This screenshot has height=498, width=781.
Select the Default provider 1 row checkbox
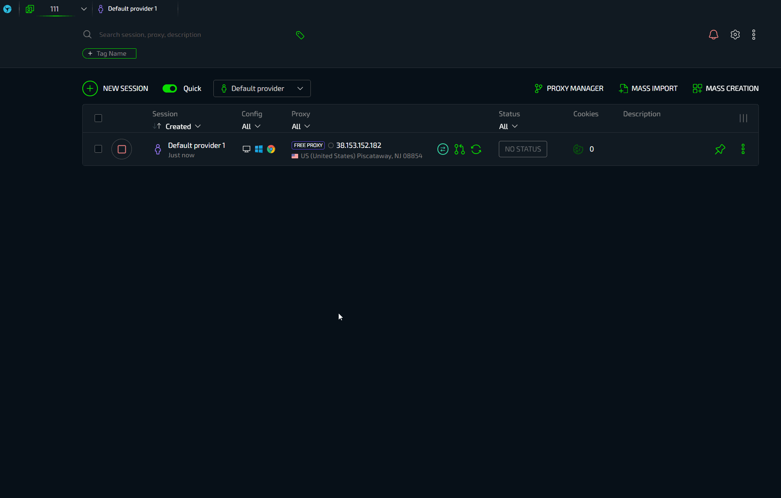pyautogui.click(x=98, y=149)
